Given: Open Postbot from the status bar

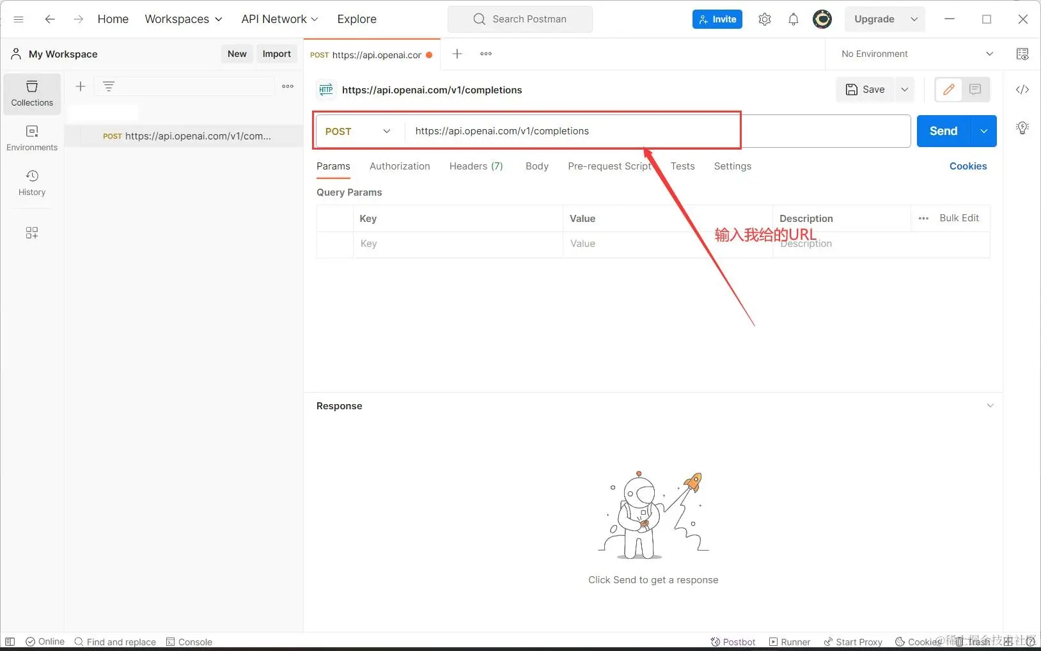Looking at the screenshot, I should coord(733,642).
